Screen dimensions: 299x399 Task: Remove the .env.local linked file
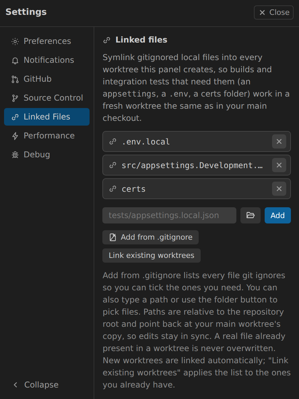pos(279,141)
